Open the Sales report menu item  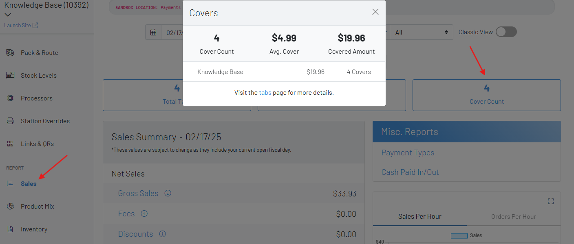tap(29, 184)
